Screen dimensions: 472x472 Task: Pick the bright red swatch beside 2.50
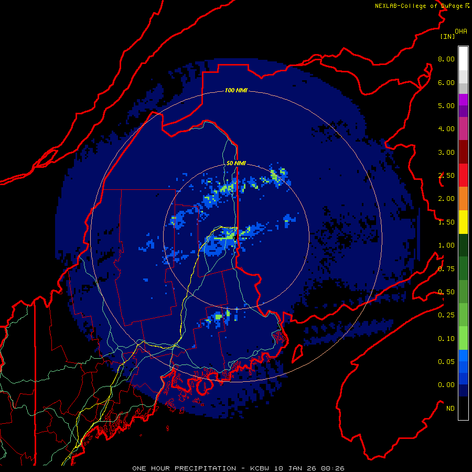coord(463,176)
